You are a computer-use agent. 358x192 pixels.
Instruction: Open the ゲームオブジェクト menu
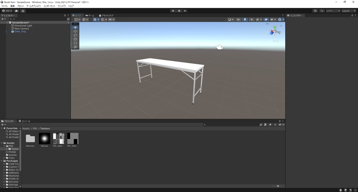[34, 6]
